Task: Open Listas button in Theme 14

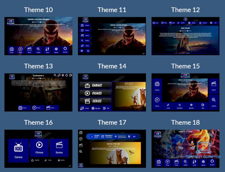Action: tap(85, 108)
